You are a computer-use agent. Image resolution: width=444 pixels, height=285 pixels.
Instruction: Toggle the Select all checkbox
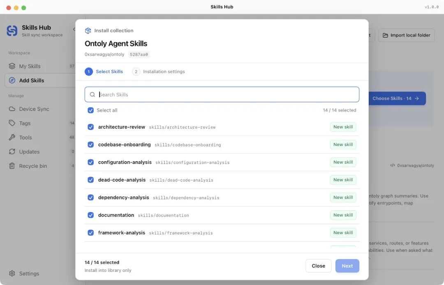pyautogui.click(x=90, y=110)
